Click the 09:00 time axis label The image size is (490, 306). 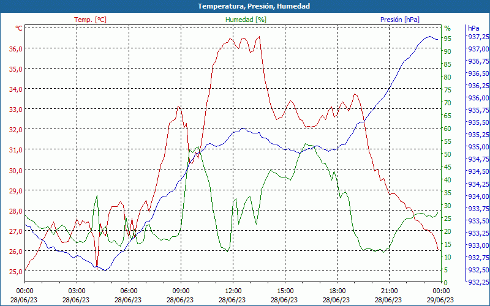[x=181, y=291]
